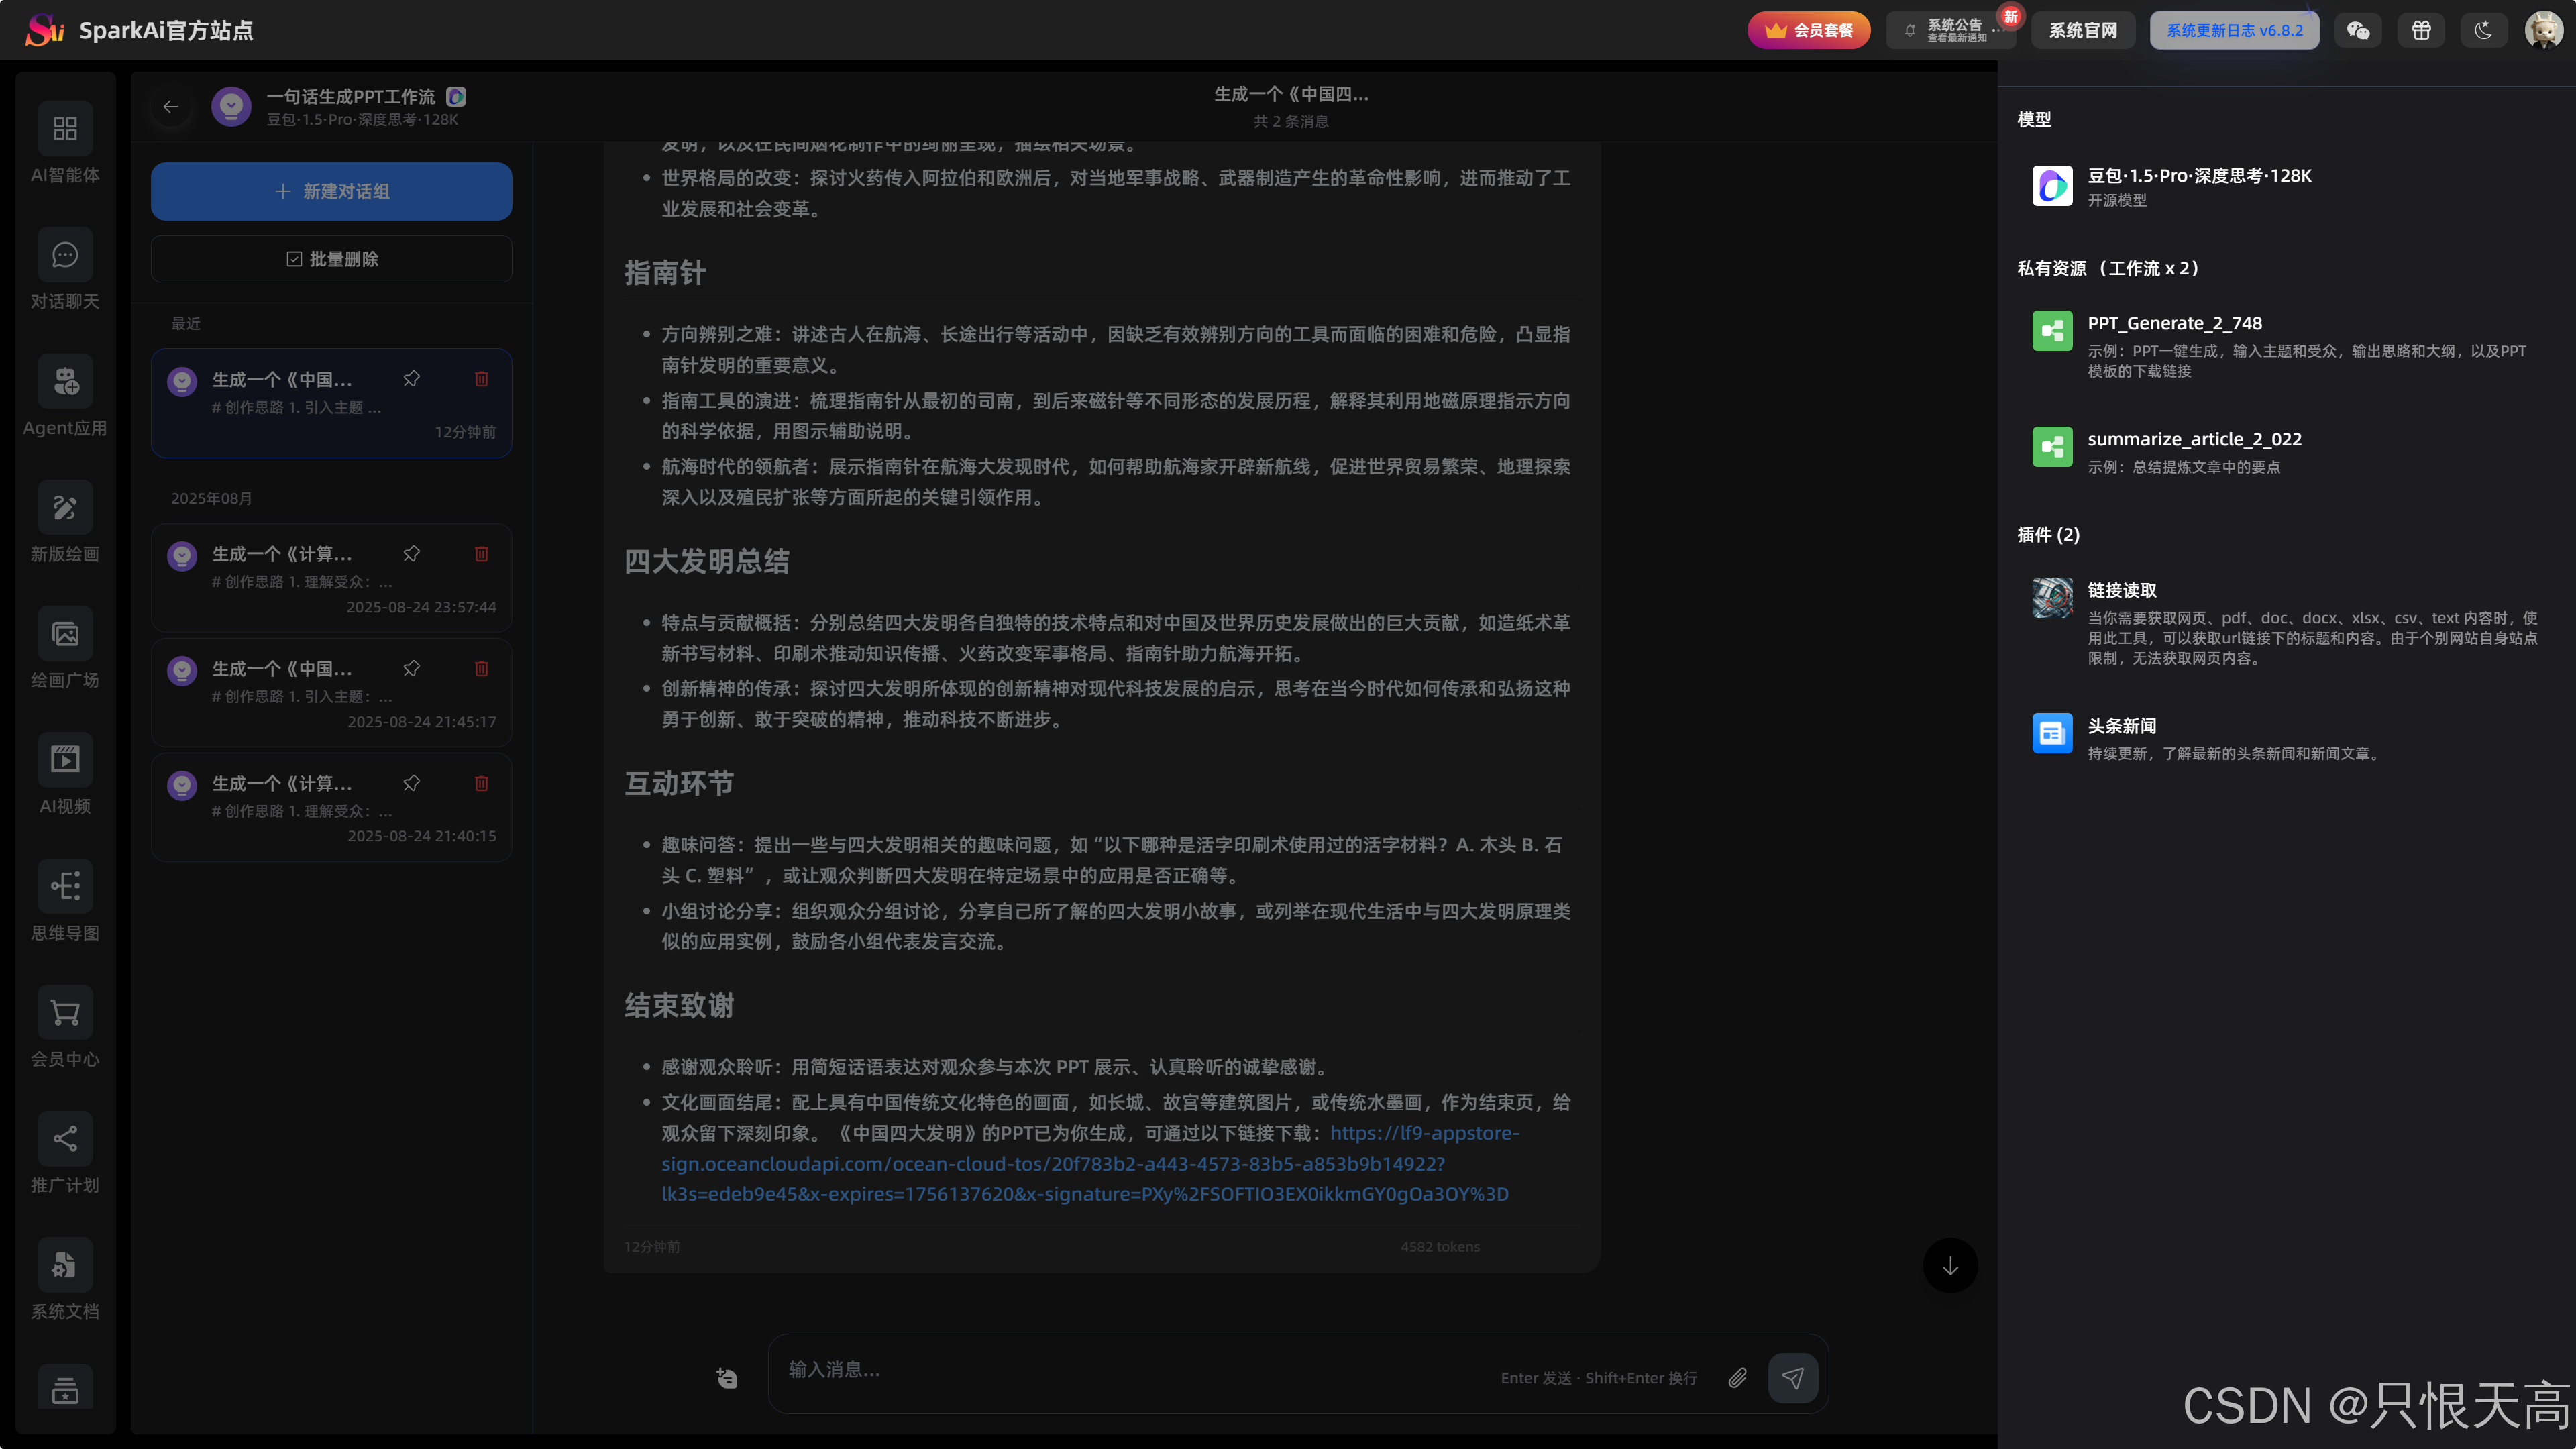Screen dimensions: 2576x1449
Task: Select the 链接读取 plugin
Action: [2286, 623]
